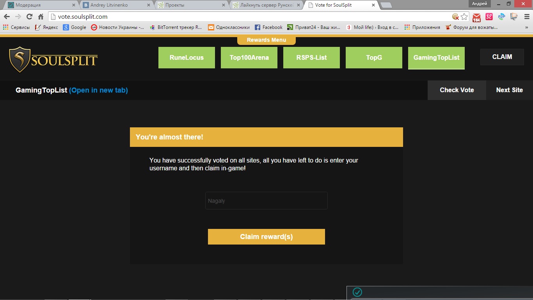Select the RuneLocus vote site
Image resolution: width=533 pixels, height=300 pixels.
(x=187, y=57)
